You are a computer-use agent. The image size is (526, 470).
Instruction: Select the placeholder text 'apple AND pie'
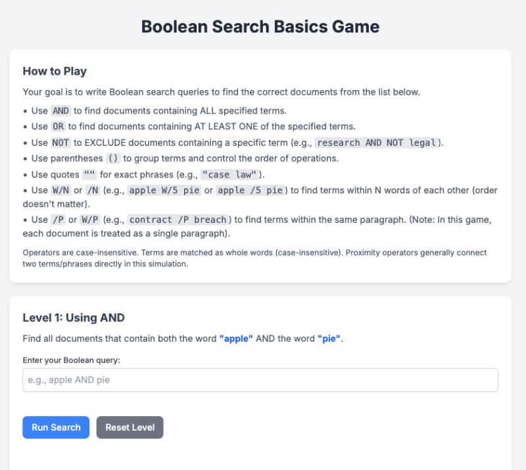tap(77, 379)
